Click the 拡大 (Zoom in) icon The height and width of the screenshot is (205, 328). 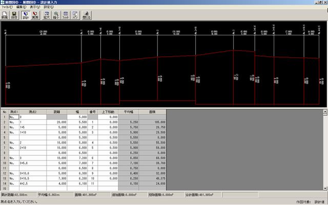click(x=47, y=15)
